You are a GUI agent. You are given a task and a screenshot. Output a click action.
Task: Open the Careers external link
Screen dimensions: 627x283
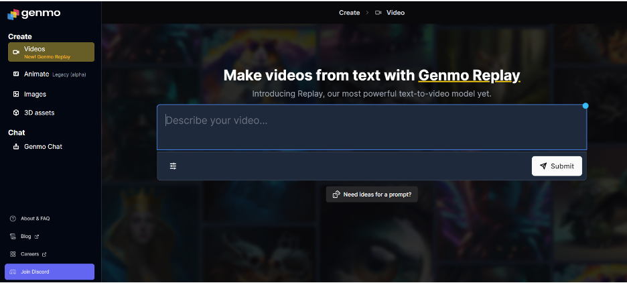click(x=28, y=254)
